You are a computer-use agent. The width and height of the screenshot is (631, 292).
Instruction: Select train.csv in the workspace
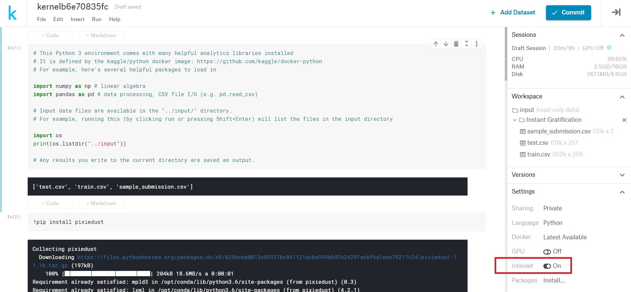(x=538, y=155)
